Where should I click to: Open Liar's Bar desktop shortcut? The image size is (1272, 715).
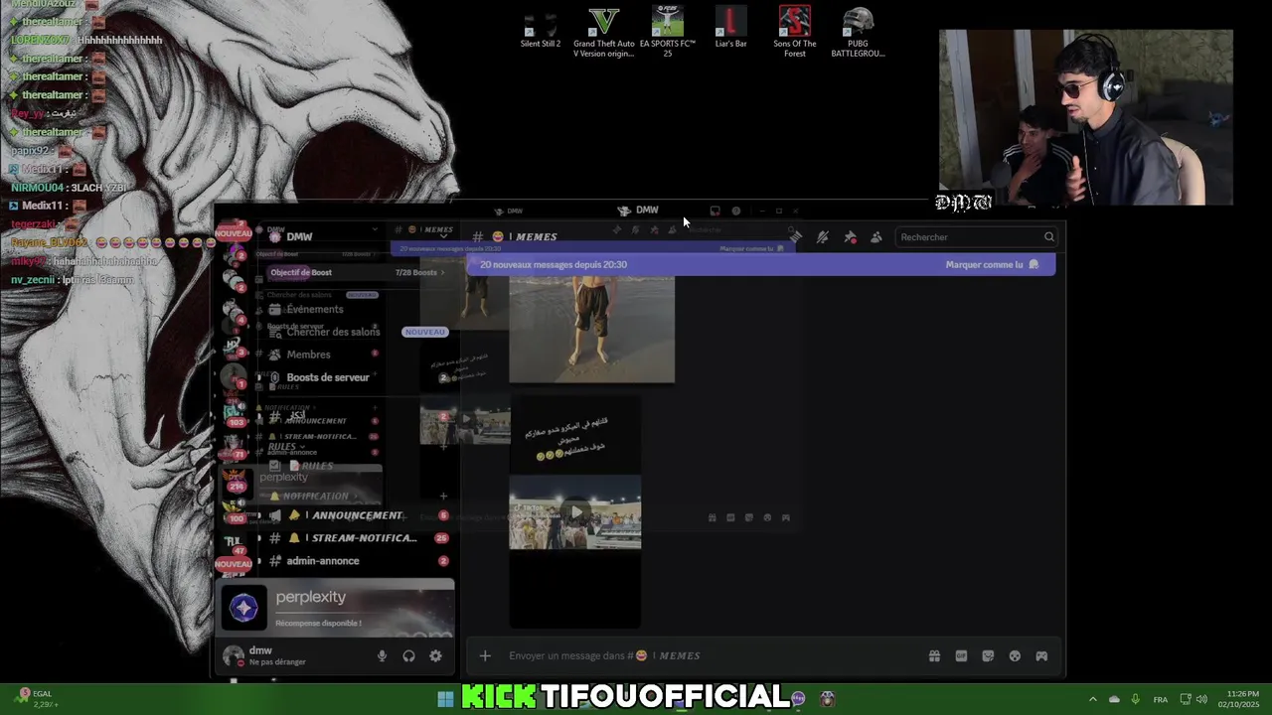(730, 28)
